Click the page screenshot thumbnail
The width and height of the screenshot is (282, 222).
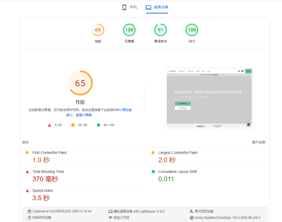point(209,98)
